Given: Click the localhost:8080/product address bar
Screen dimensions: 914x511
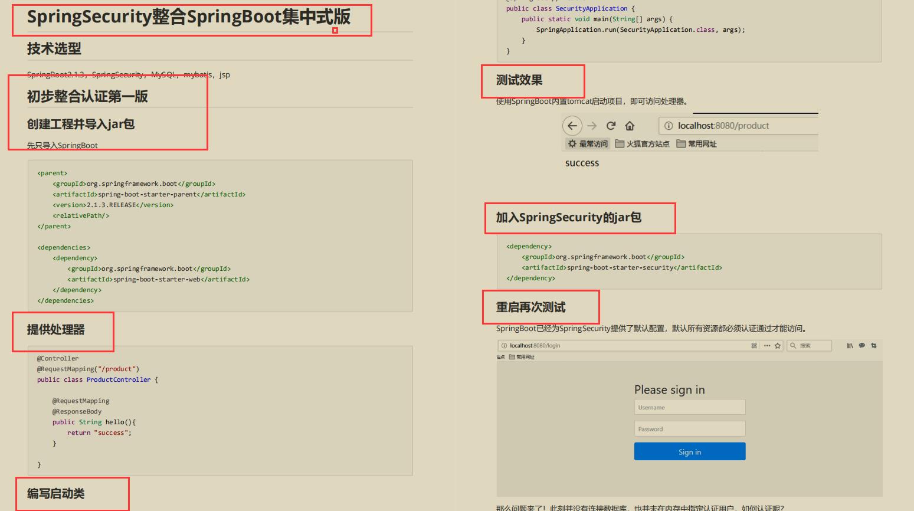Looking at the screenshot, I should click(x=738, y=126).
